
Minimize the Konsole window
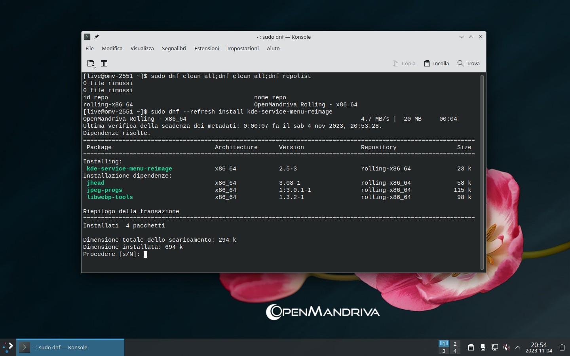(462, 37)
